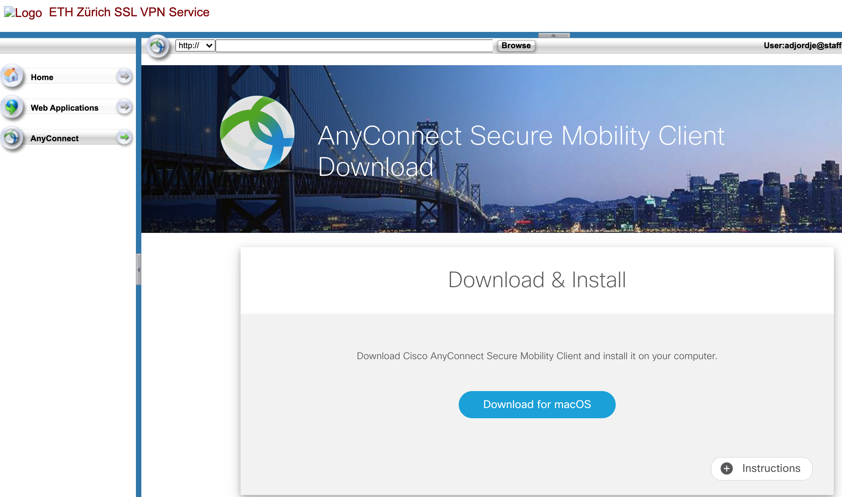
Task: Open the Home menu item
Action: (x=67, y=77)
